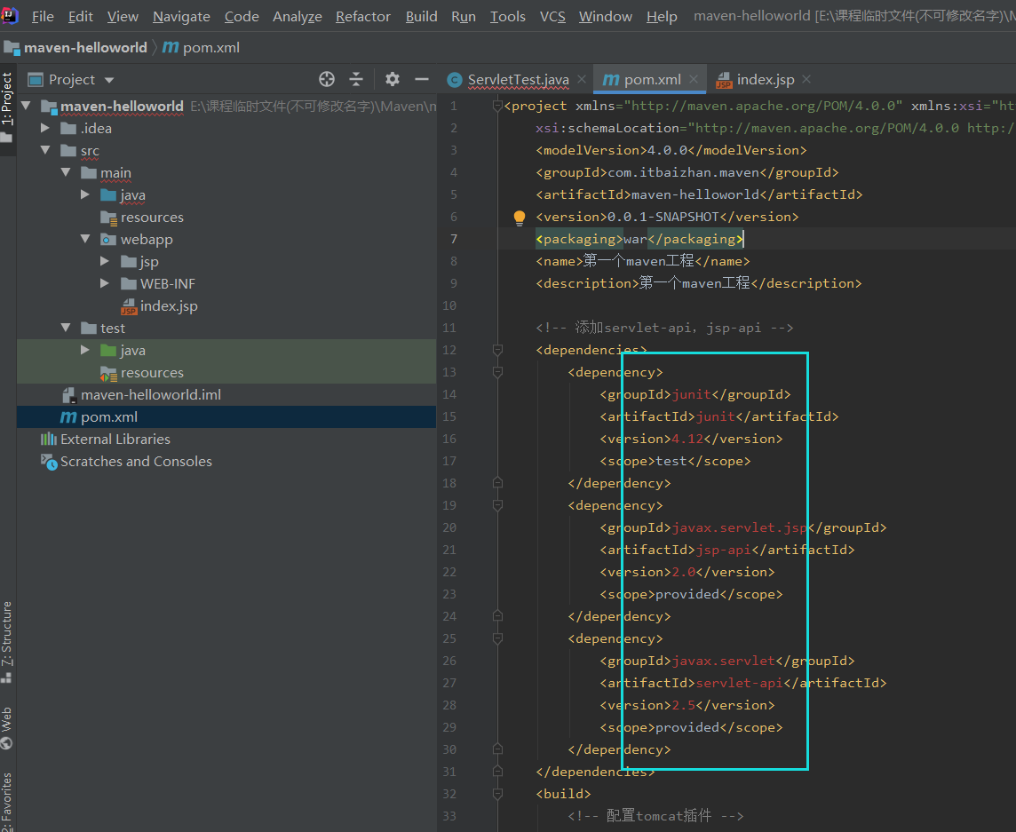Open the Navigate menu

pyautogui.click(x=181, y=16)
